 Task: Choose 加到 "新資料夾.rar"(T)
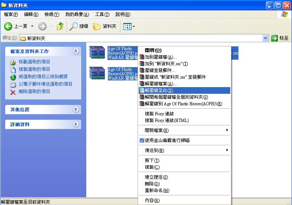(x=184, y=64)
